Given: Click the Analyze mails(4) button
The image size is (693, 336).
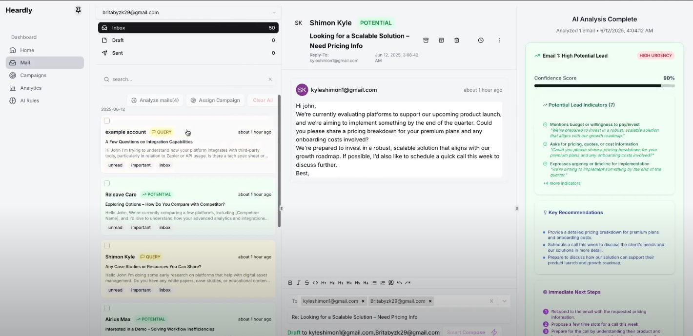Looking at the screenshot, I should coord(155,100).
